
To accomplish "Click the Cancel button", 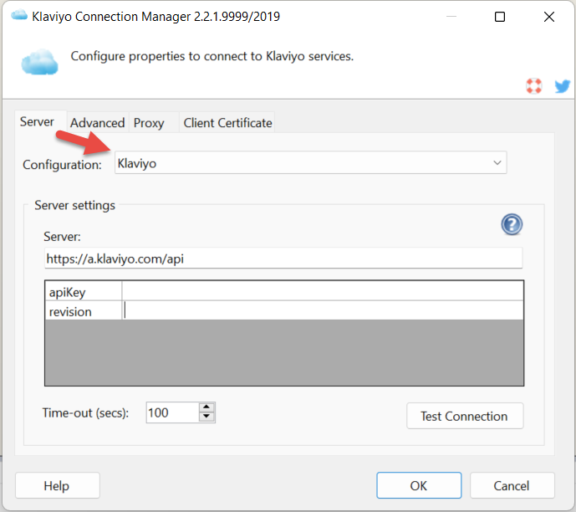I will [512, 485].
